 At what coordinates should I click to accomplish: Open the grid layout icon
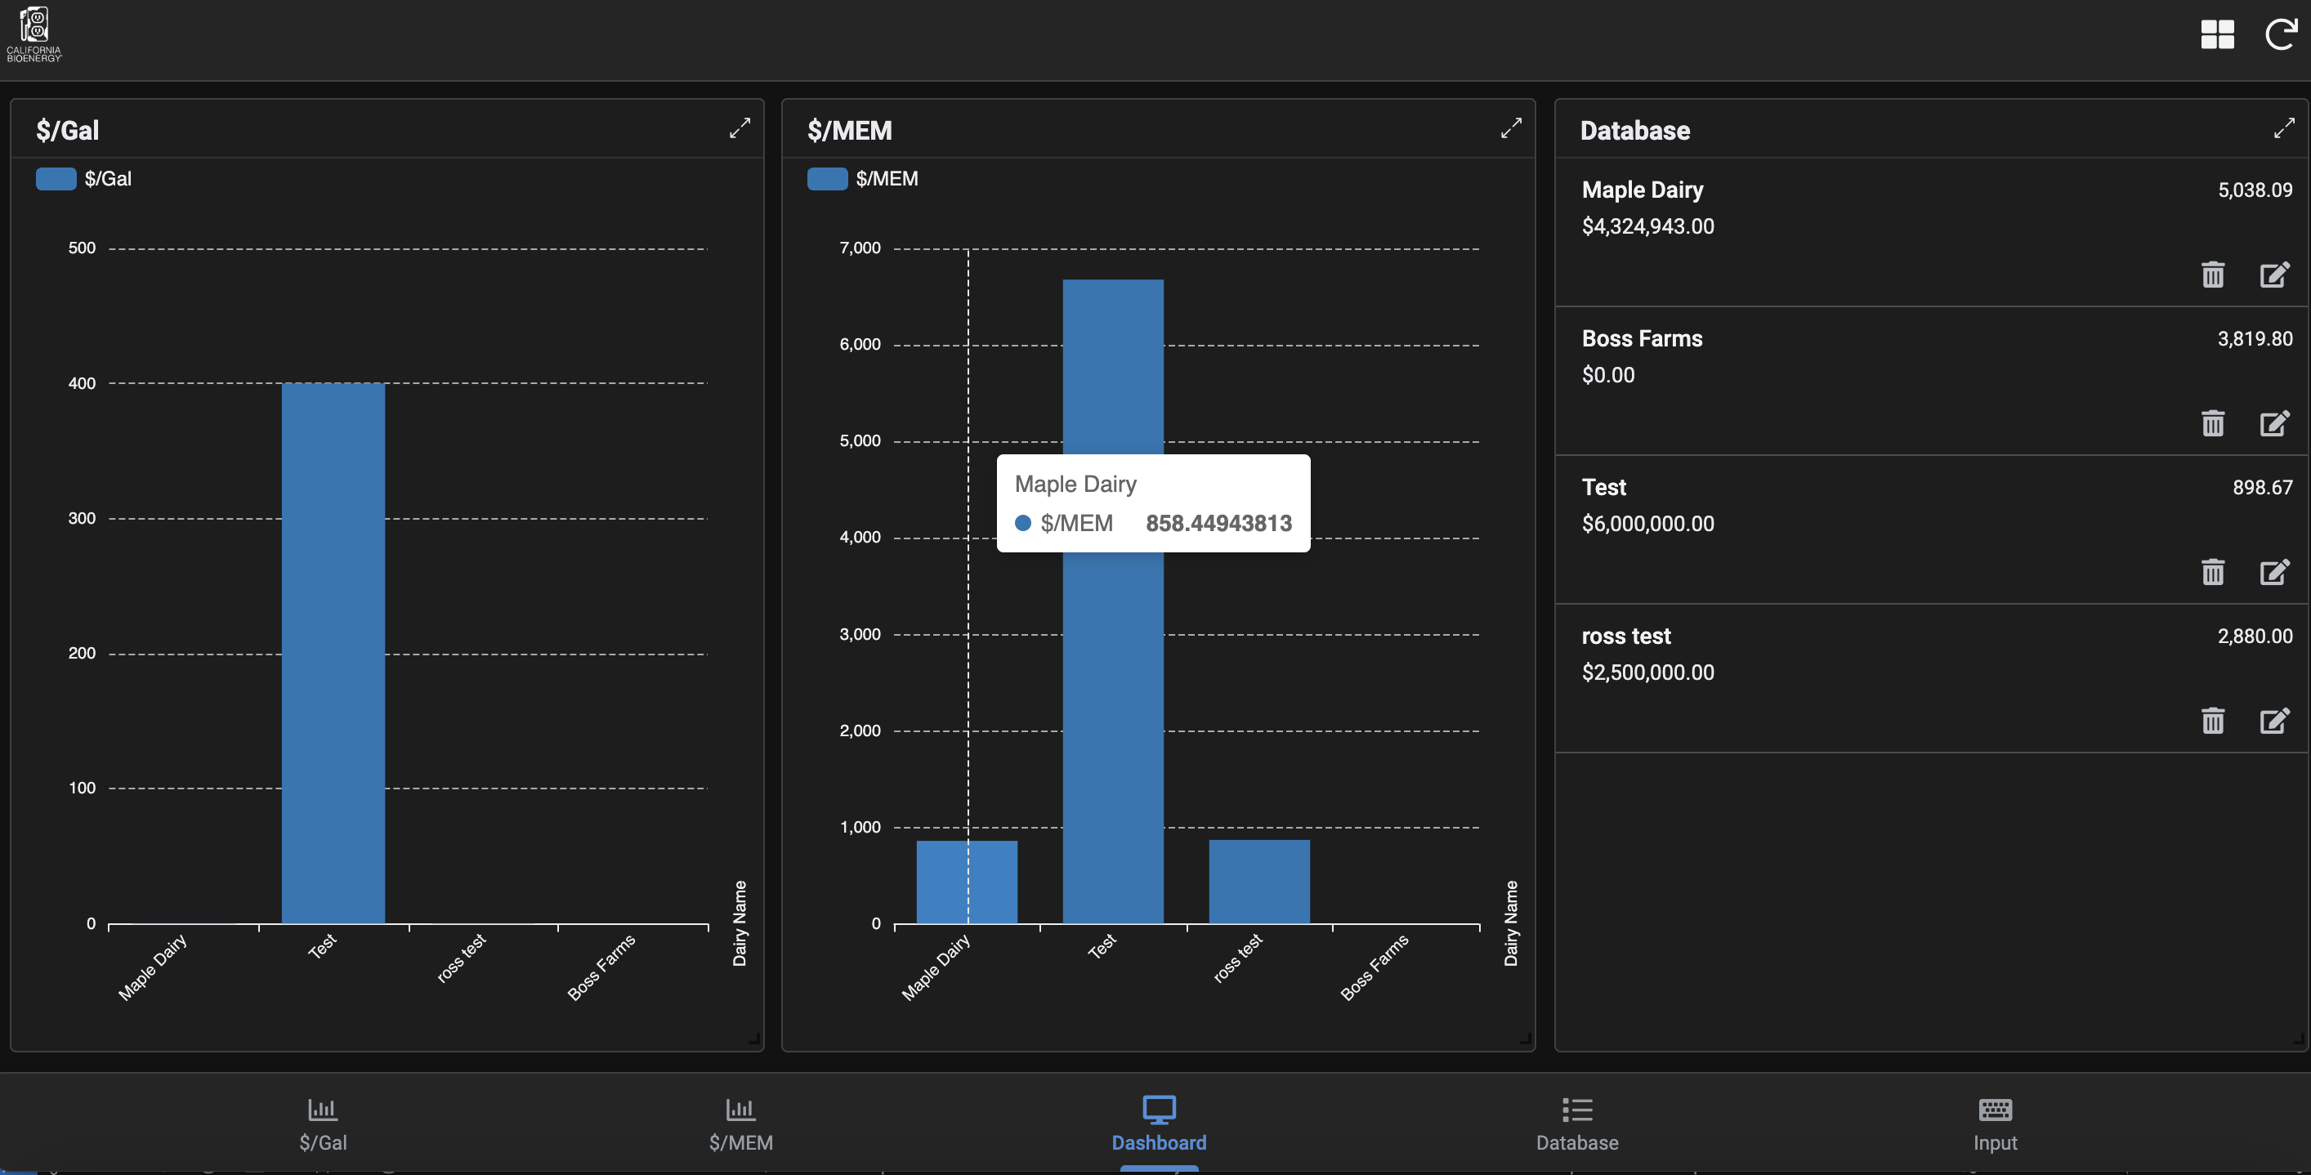coord(2217,35)
